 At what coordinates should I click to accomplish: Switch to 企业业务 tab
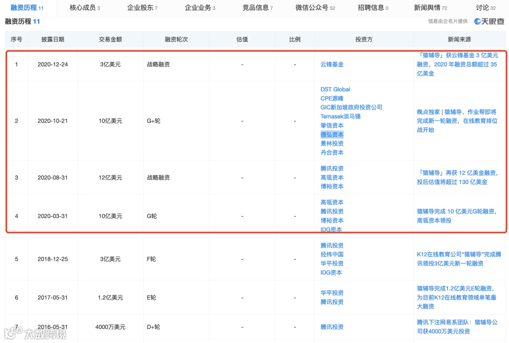pos(200,8)
